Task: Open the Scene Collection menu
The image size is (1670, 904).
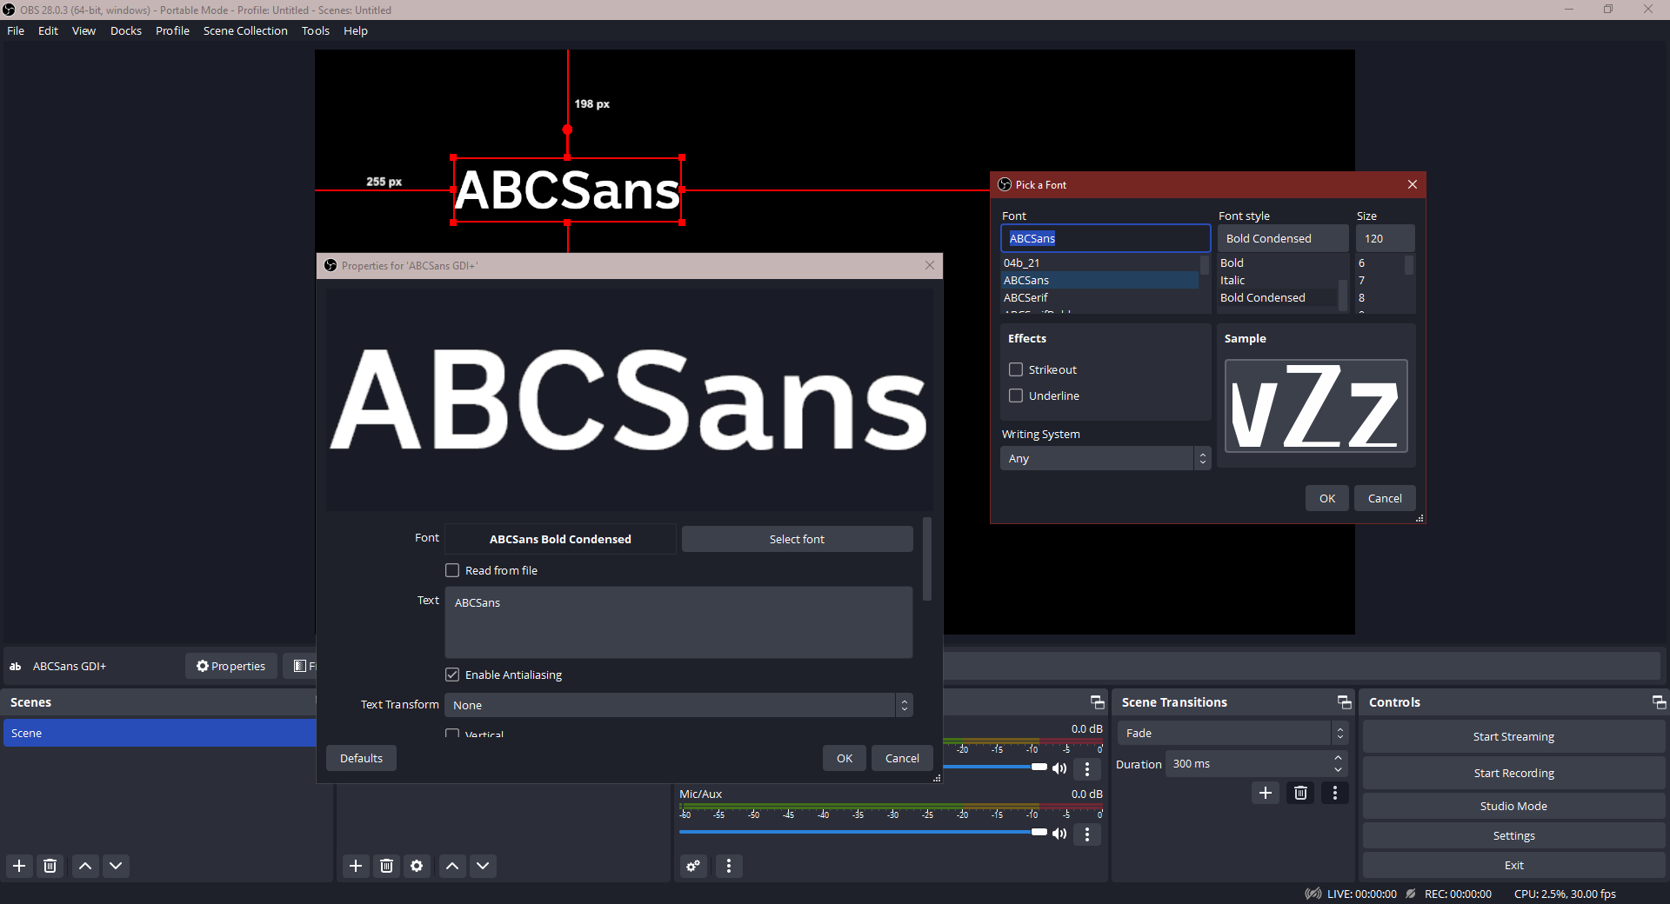Action: pos(245,30)
